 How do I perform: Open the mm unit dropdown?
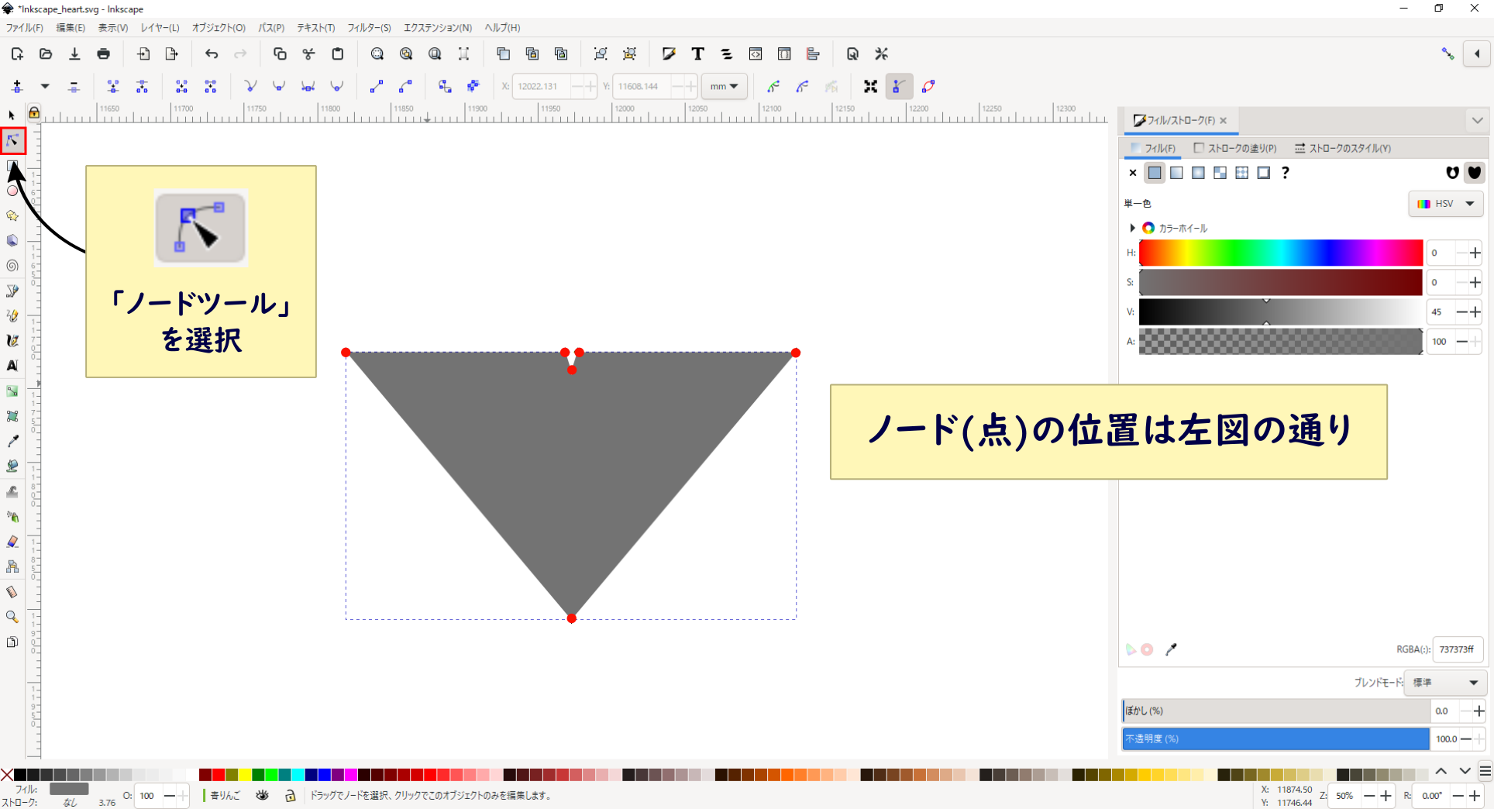tap(724, 86)
